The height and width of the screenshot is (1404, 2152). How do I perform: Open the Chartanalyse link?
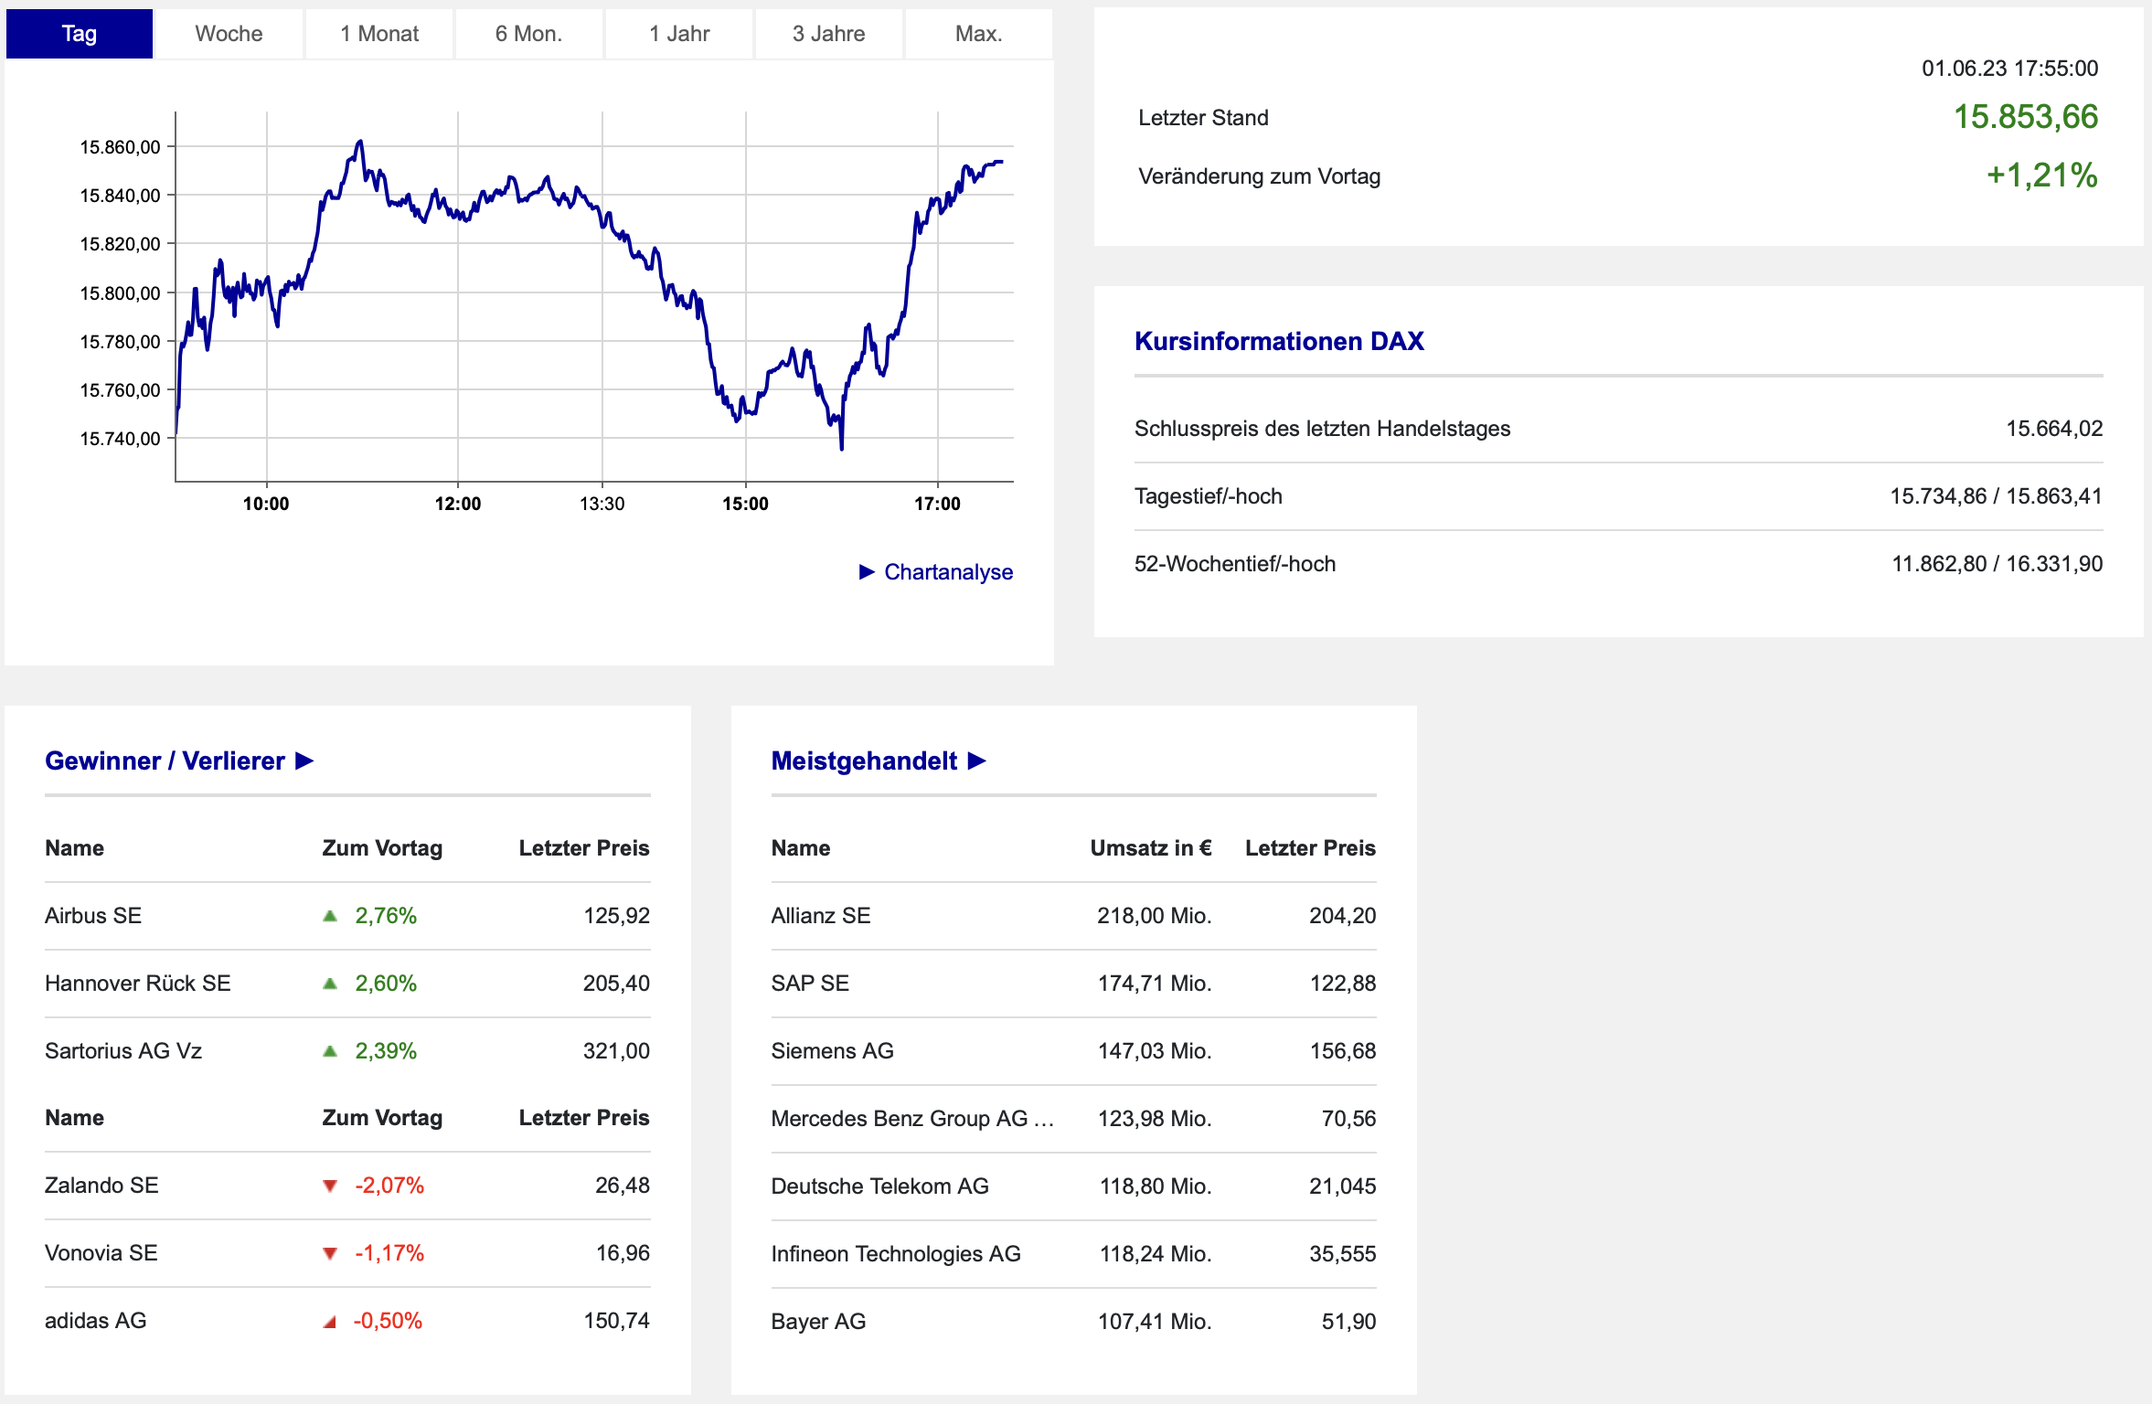[948, 572]
